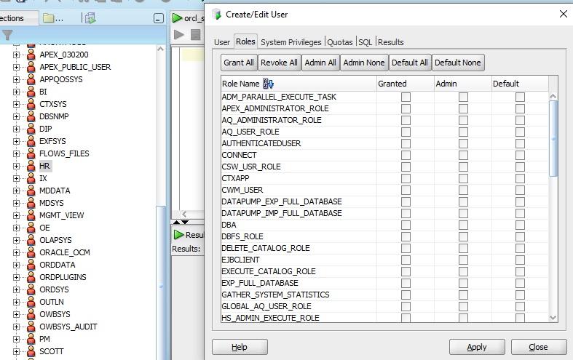
Task: Enable Admin checkbox for CONNECT role
Action: click(x=463, y=155)
